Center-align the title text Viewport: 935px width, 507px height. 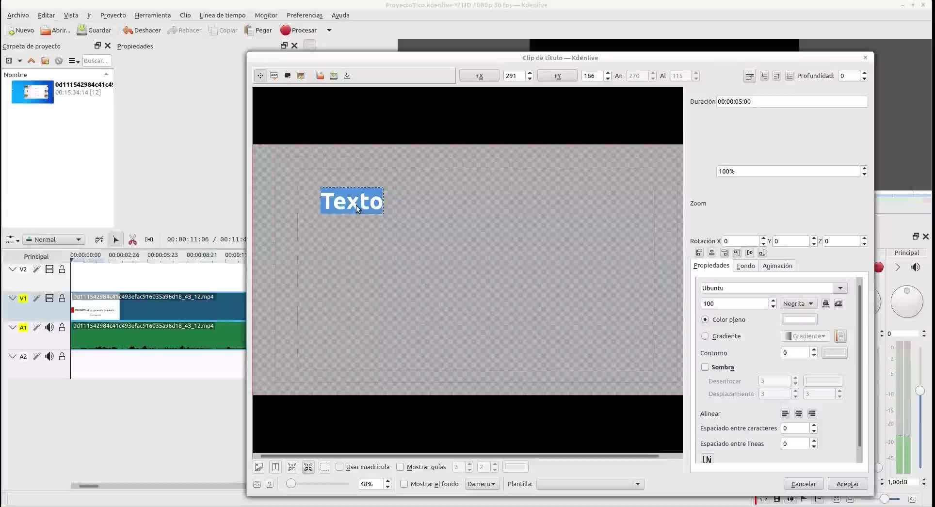click(x=798, y=414)
